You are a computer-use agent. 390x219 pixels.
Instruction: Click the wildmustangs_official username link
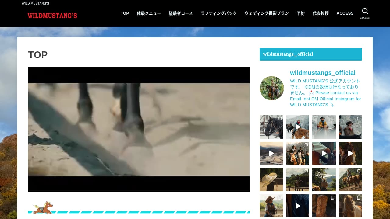(323, 73)
